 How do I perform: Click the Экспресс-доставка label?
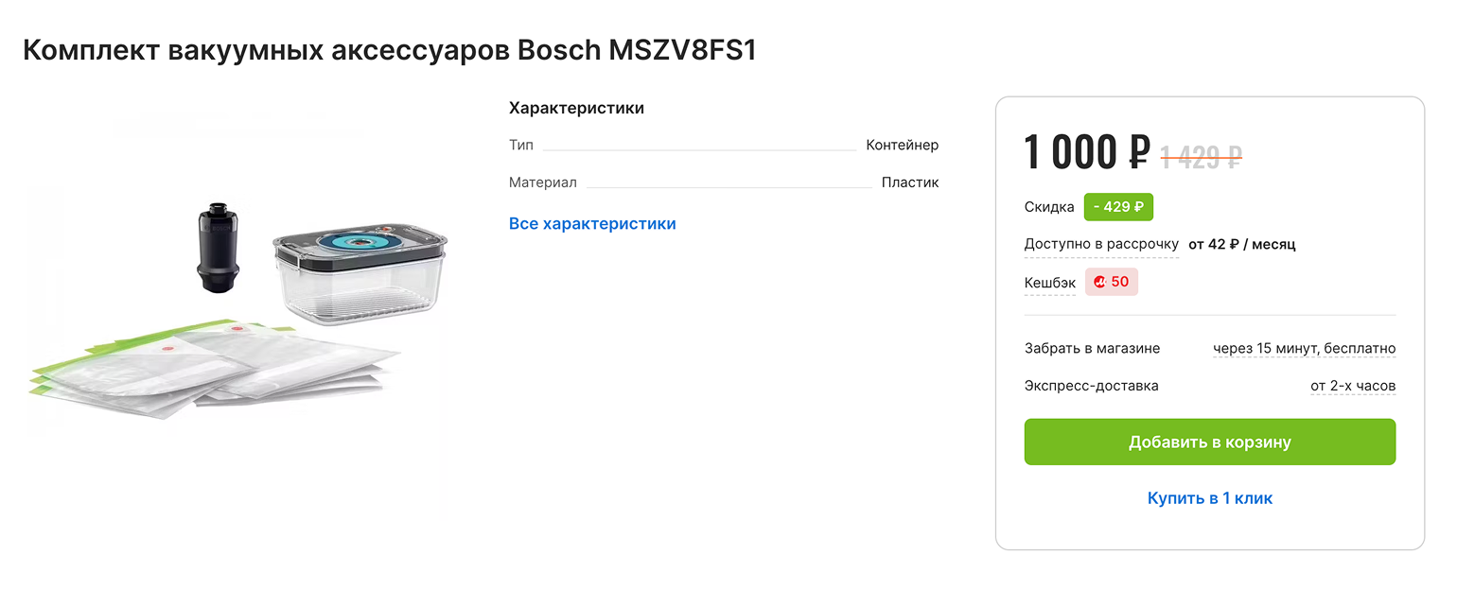[1091, 386]
